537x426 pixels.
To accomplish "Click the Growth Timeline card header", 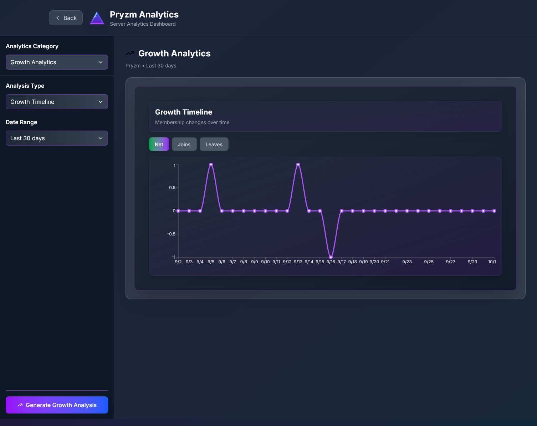I will click(325, 116).
